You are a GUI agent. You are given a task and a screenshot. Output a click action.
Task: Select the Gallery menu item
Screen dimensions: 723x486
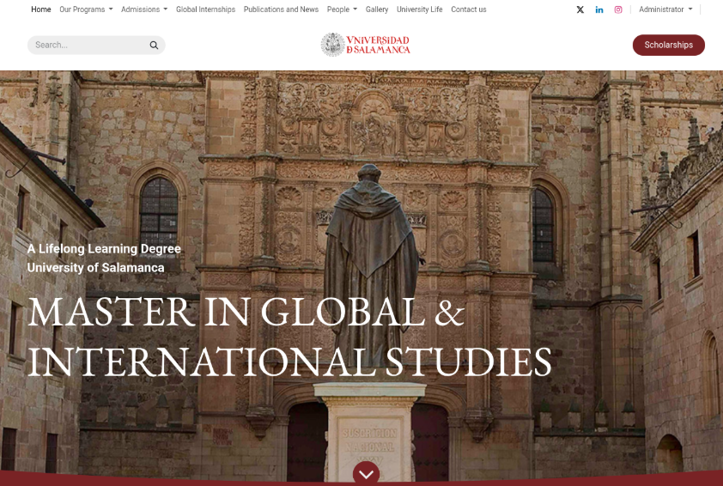pyautogui.click(x=377, y=9)
